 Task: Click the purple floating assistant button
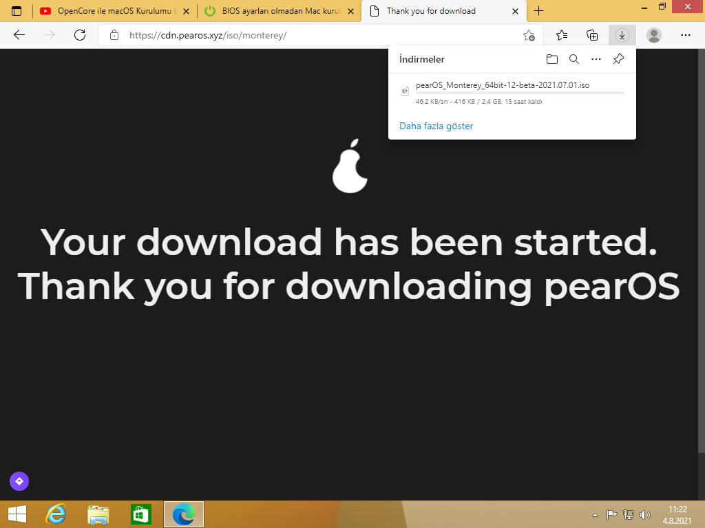coord(19,481)
